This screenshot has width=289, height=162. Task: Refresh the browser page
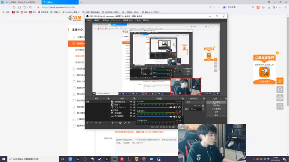point(14,7)
